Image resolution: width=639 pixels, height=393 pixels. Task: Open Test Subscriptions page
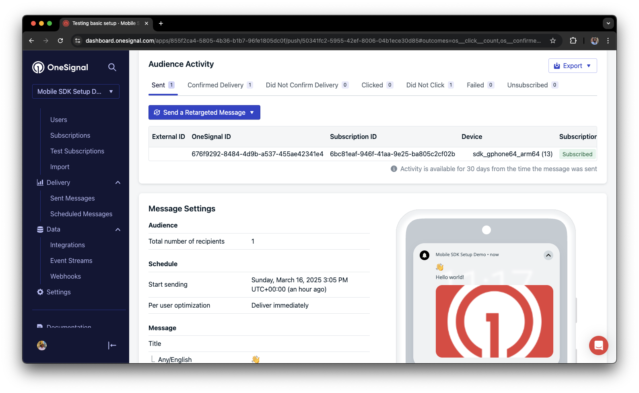pos(77,151)
